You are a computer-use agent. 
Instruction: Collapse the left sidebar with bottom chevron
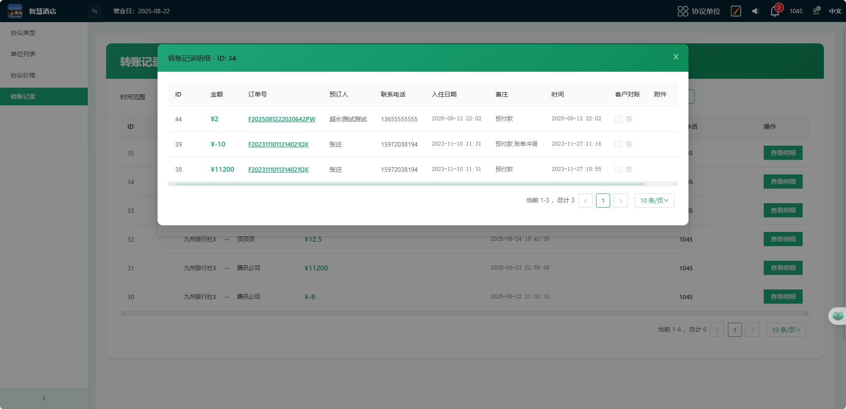44,398
